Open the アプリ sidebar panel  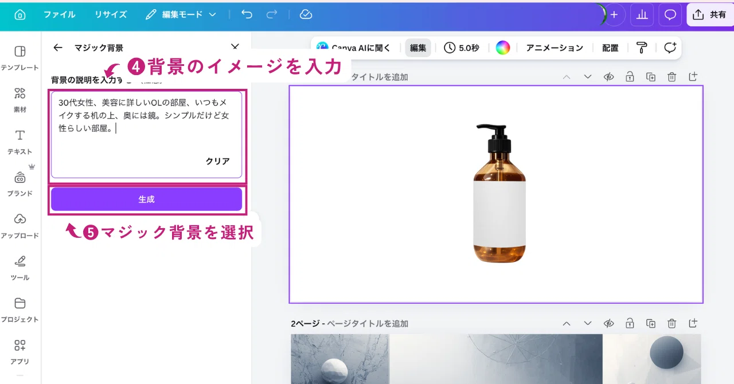[x=20, y=351]
